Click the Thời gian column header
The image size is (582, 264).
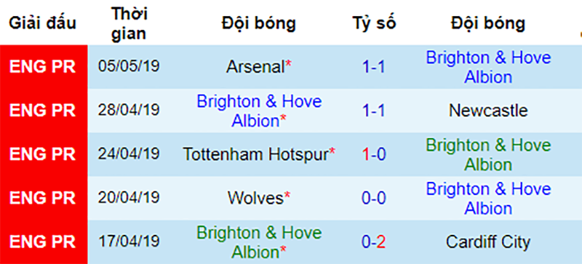[129, 23]
